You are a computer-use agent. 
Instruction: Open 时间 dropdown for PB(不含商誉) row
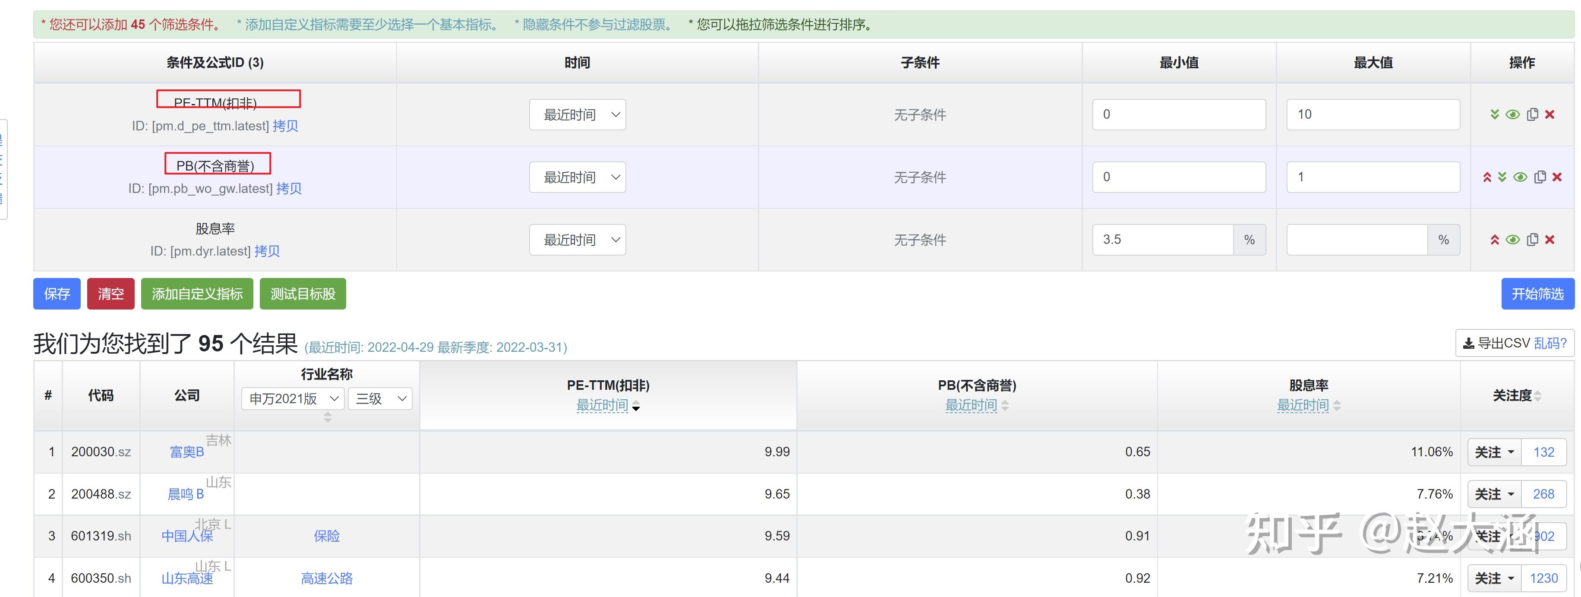pos(577,177)
